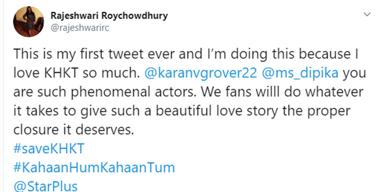Open Rajeshwari Roychowdhury's profile picture
The width and height of the screenshot is (377, 192).
29,22
